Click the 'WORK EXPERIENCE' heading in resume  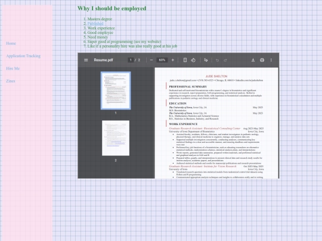tap(183, 124)
